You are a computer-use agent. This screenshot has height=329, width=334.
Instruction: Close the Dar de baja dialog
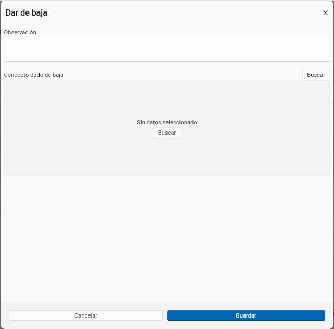coord(325,13)
